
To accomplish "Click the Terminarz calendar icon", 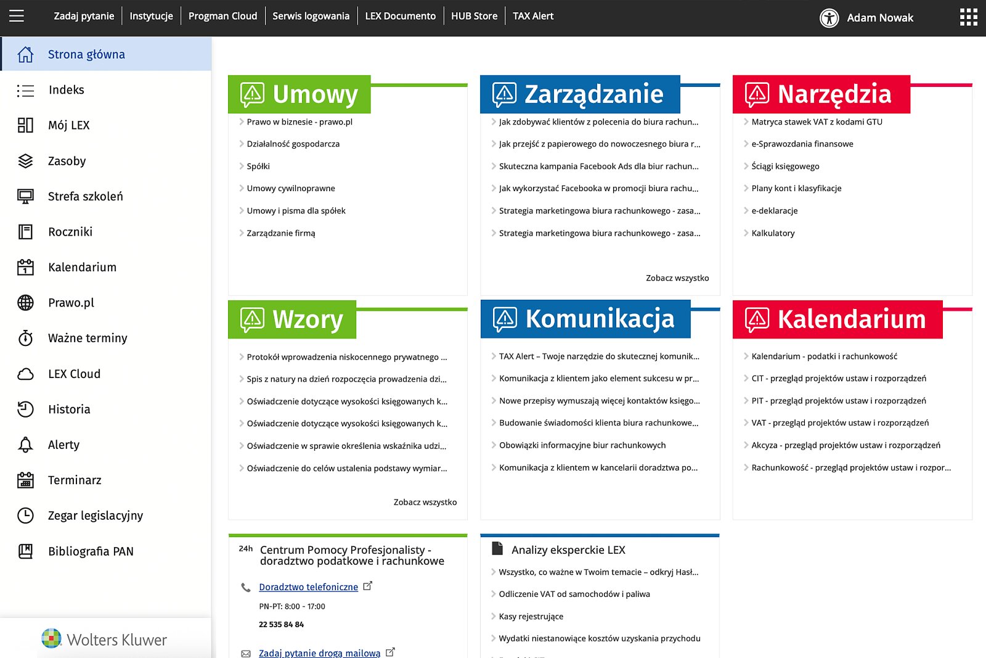I will (25, 480).
